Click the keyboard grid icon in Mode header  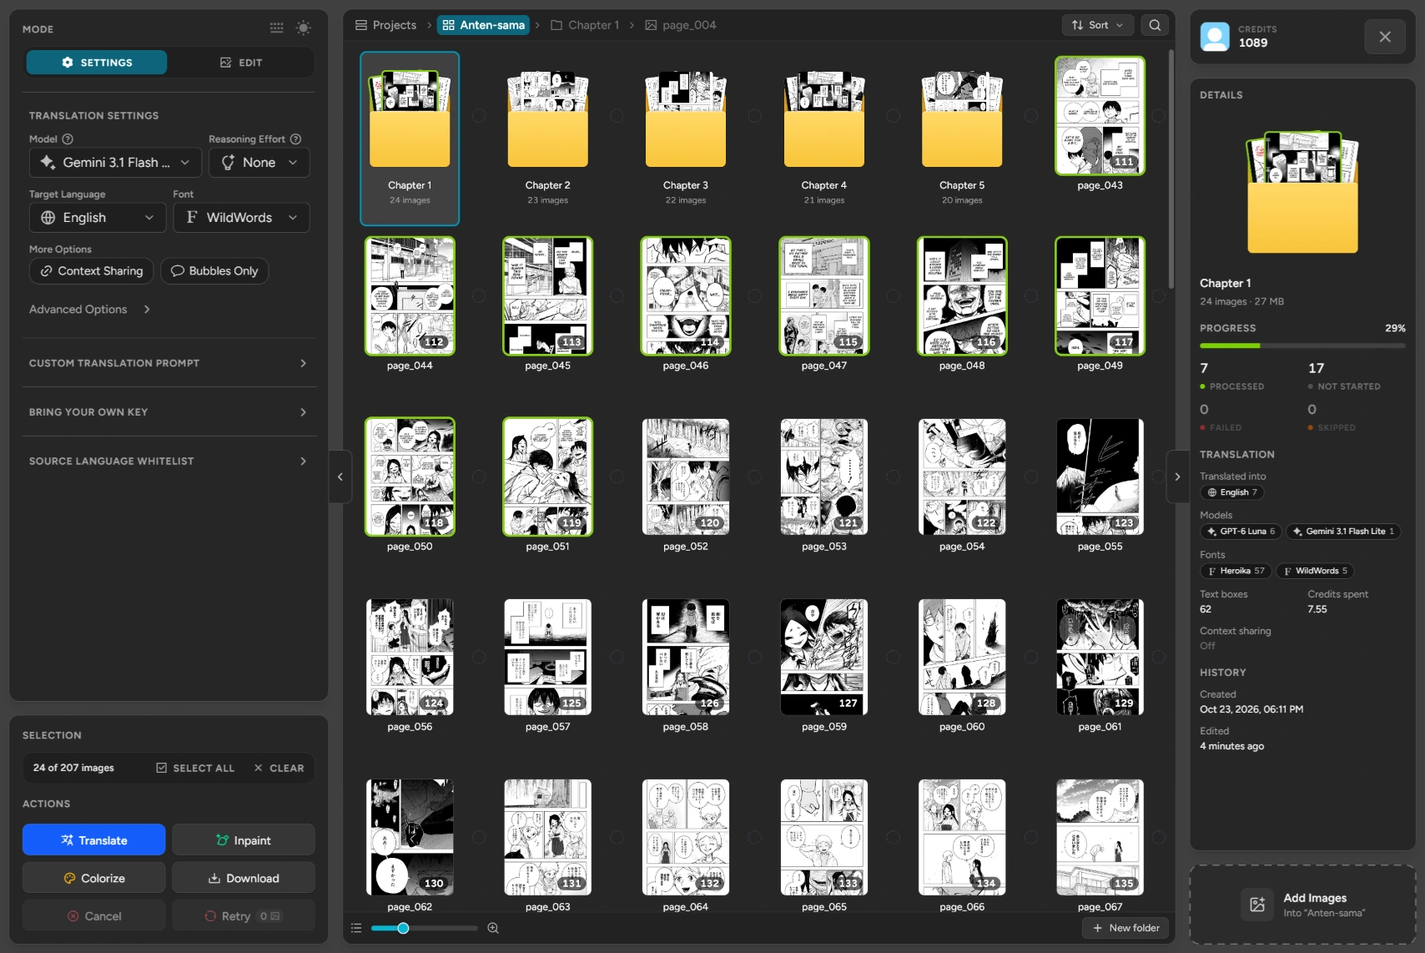coord(277,28)
